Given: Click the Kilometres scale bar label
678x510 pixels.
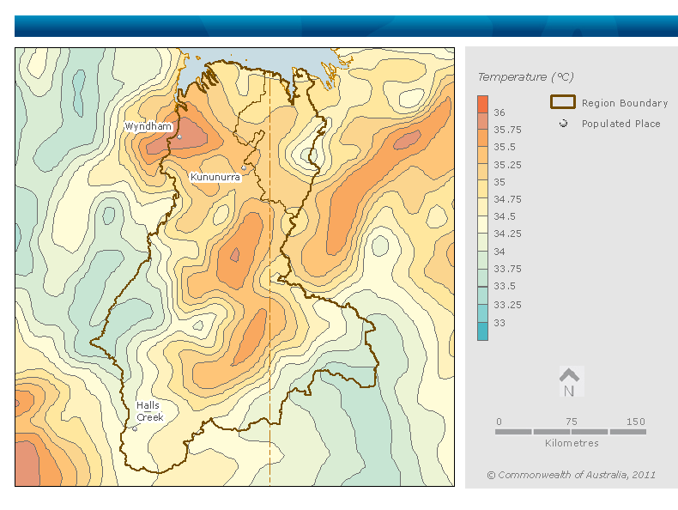Looking at the screenshot, I should (x=572, y=443).
